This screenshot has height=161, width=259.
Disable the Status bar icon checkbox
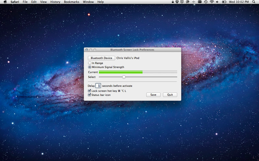tap(90, 95)
